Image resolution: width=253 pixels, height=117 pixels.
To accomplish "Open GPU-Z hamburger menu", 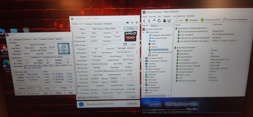I will pos(137,23).
